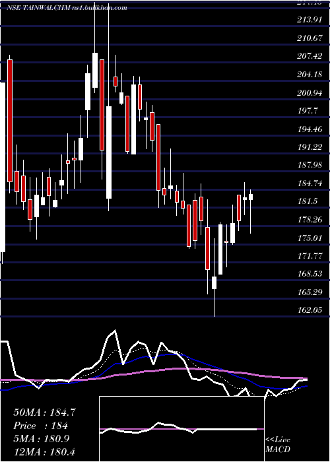
Task: Click the 213.91 price axis label
Action: click(310, 20)
